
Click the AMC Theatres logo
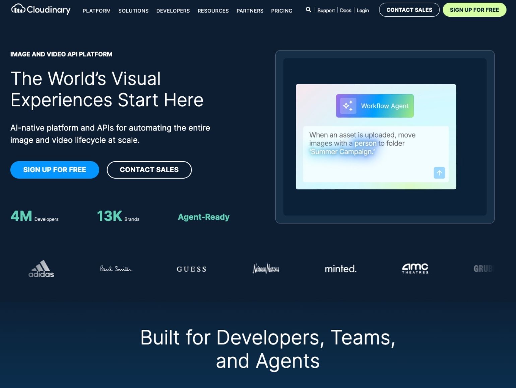(415, 269)
